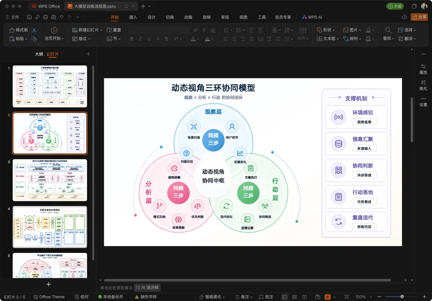Image resolution: width=432 pixels, height=301 pixels.
Task: Switch to 大纲 outline tab
Action: point(39,54)
